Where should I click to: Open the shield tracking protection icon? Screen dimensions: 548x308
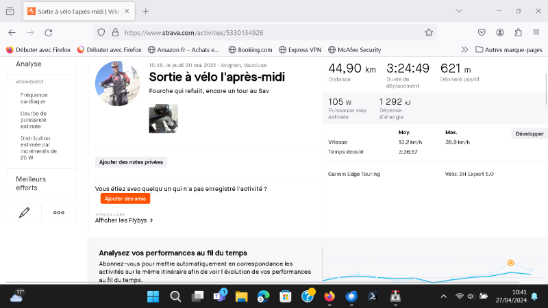(x=101, y=32)
